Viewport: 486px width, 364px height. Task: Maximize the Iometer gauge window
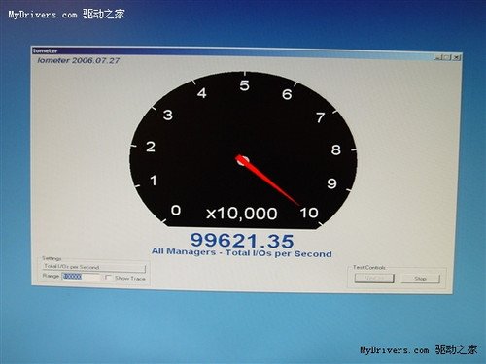pyautogui.click(x=447, y=57)
